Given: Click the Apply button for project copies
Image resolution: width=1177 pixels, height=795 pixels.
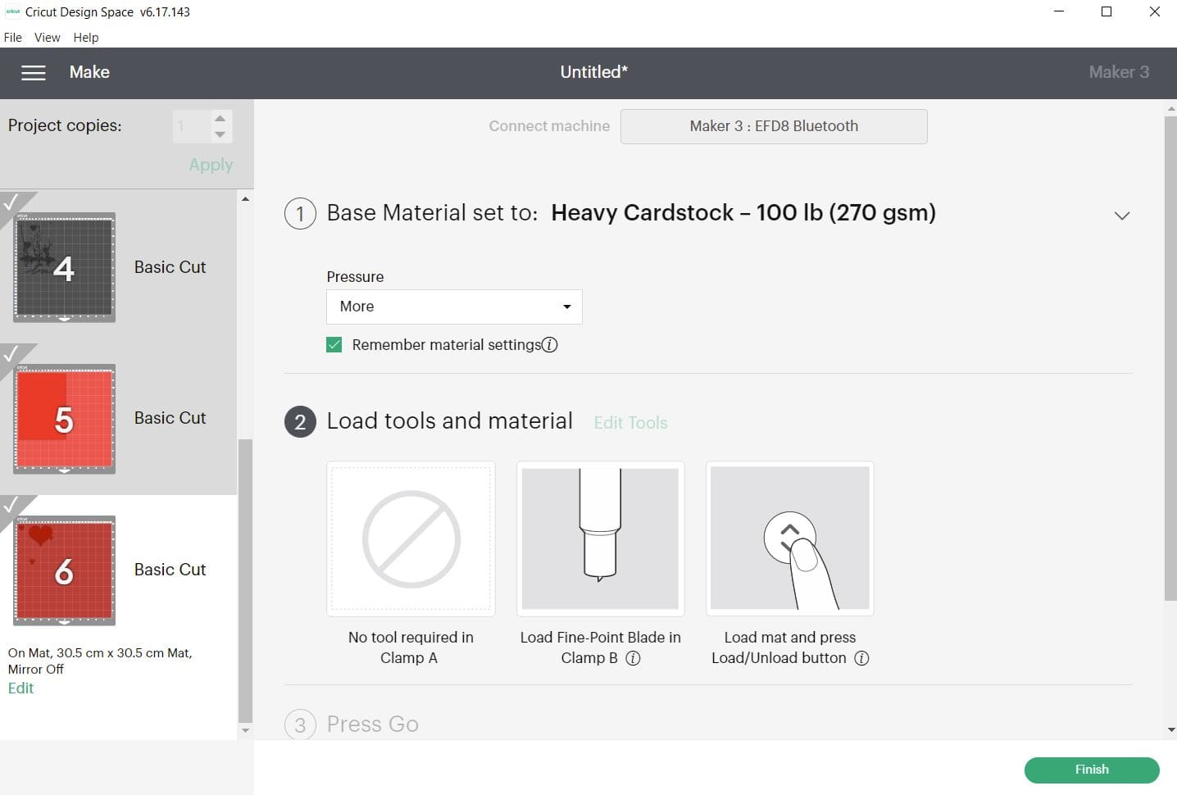Looking at the screenshot, I should (211, 165).
